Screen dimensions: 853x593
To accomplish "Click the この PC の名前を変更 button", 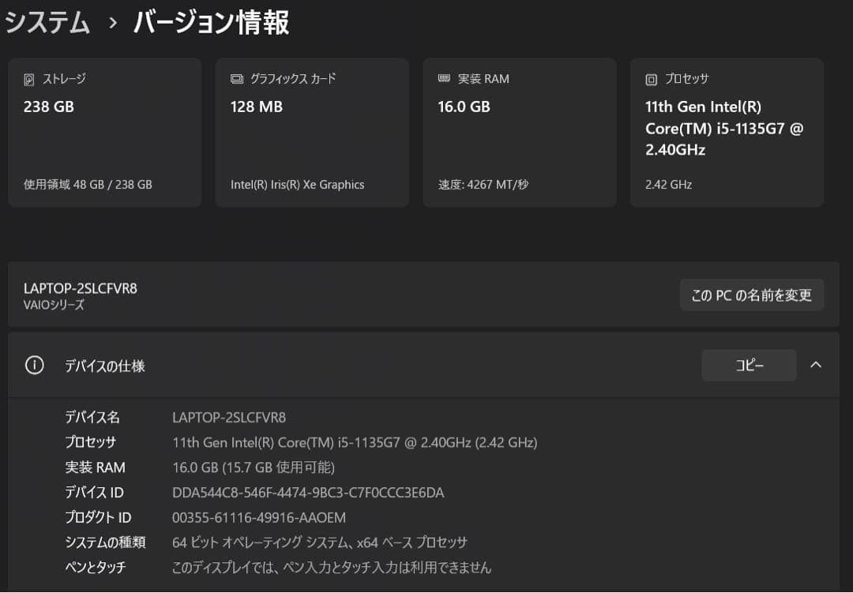I will click(751, 294).
